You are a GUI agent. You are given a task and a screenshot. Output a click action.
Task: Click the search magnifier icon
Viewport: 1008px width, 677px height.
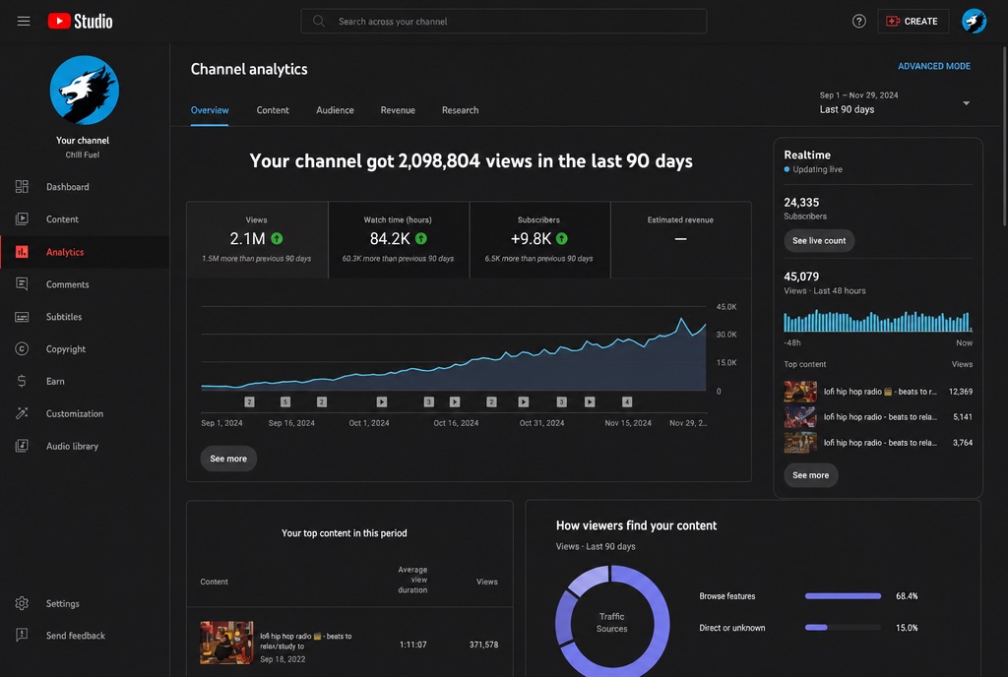tap(319, 22)
